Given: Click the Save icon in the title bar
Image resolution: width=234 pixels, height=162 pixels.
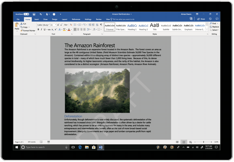Looking at the screenshot, I should tap(34, 14).
